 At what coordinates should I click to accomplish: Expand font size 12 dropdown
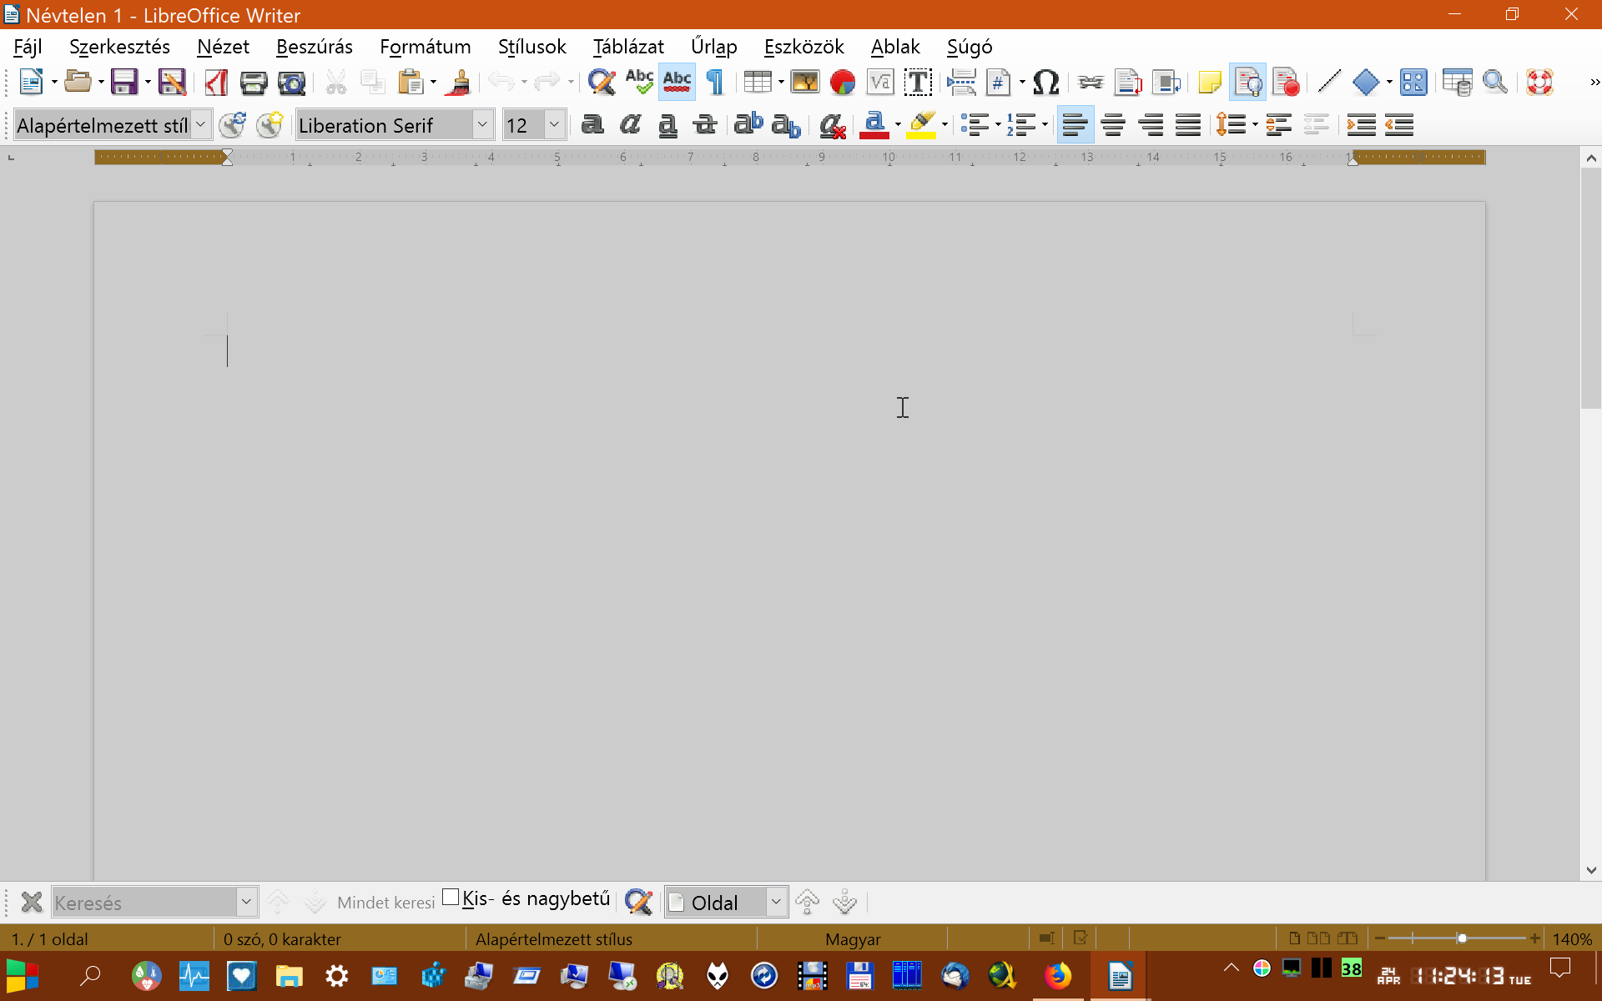coord(554,125)
